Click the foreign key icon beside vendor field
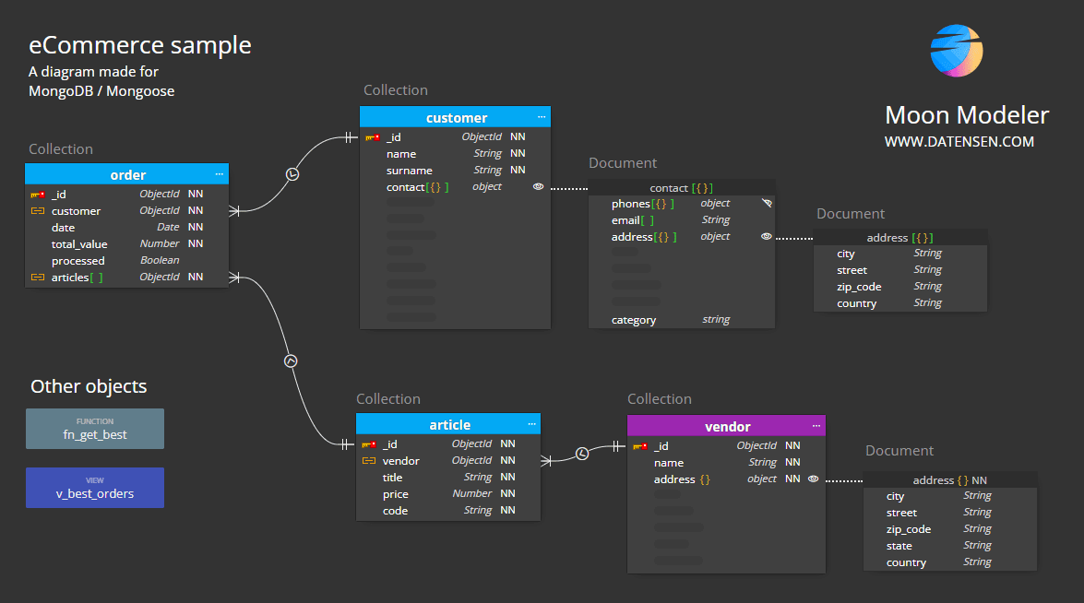The width and height of the screenshot is (1084, 603). tap(369, 461)
